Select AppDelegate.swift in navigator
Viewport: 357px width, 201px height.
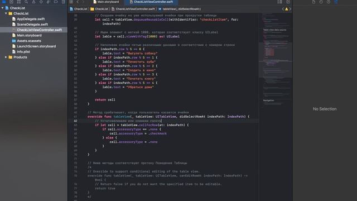point(31,19)
